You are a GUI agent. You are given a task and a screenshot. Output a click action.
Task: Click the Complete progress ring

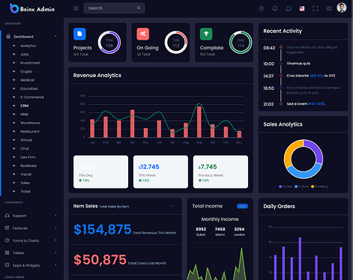(x=241, y=43)
